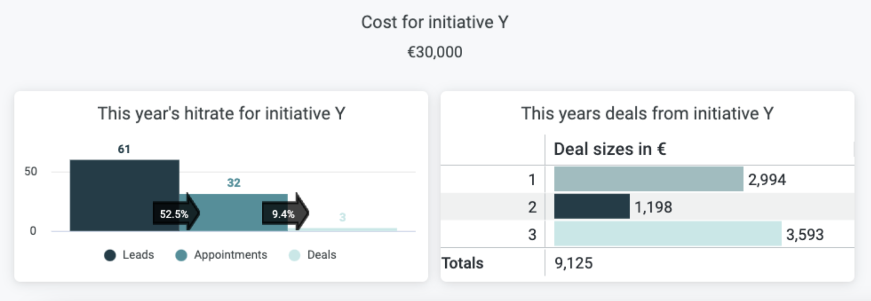This screenshot has width=871, height=301.
Task: Click the Appointments legend dot
Action: [x=181, y=255]
